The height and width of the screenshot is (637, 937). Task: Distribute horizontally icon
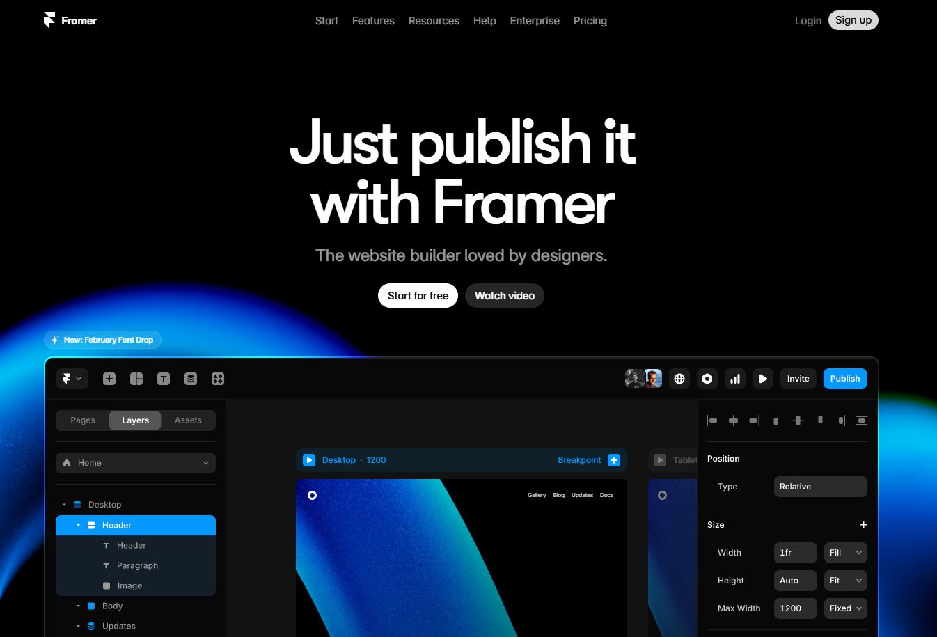pyautogui.click(x=841, y=420)
